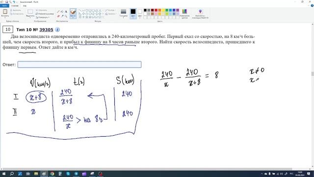Open Edit colors dialog
Screen dimensions: 314x177
coord(184,14)
